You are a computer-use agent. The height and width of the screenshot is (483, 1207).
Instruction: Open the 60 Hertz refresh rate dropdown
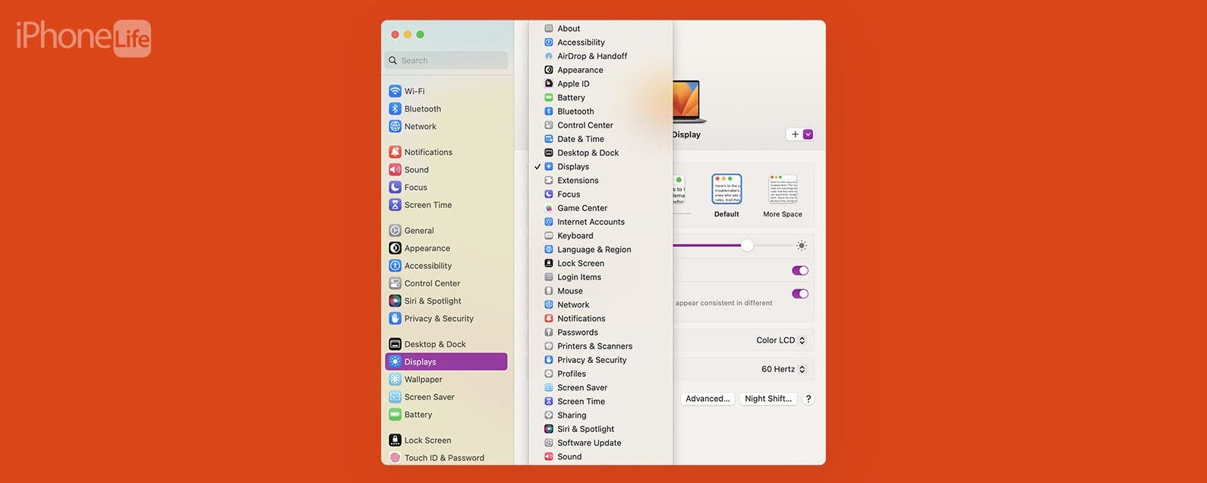[783, 369]
